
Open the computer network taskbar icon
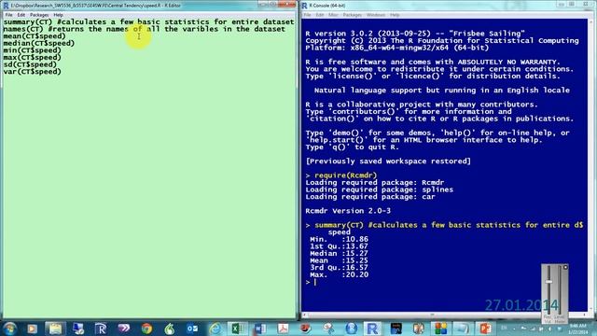tap(78, 329)
